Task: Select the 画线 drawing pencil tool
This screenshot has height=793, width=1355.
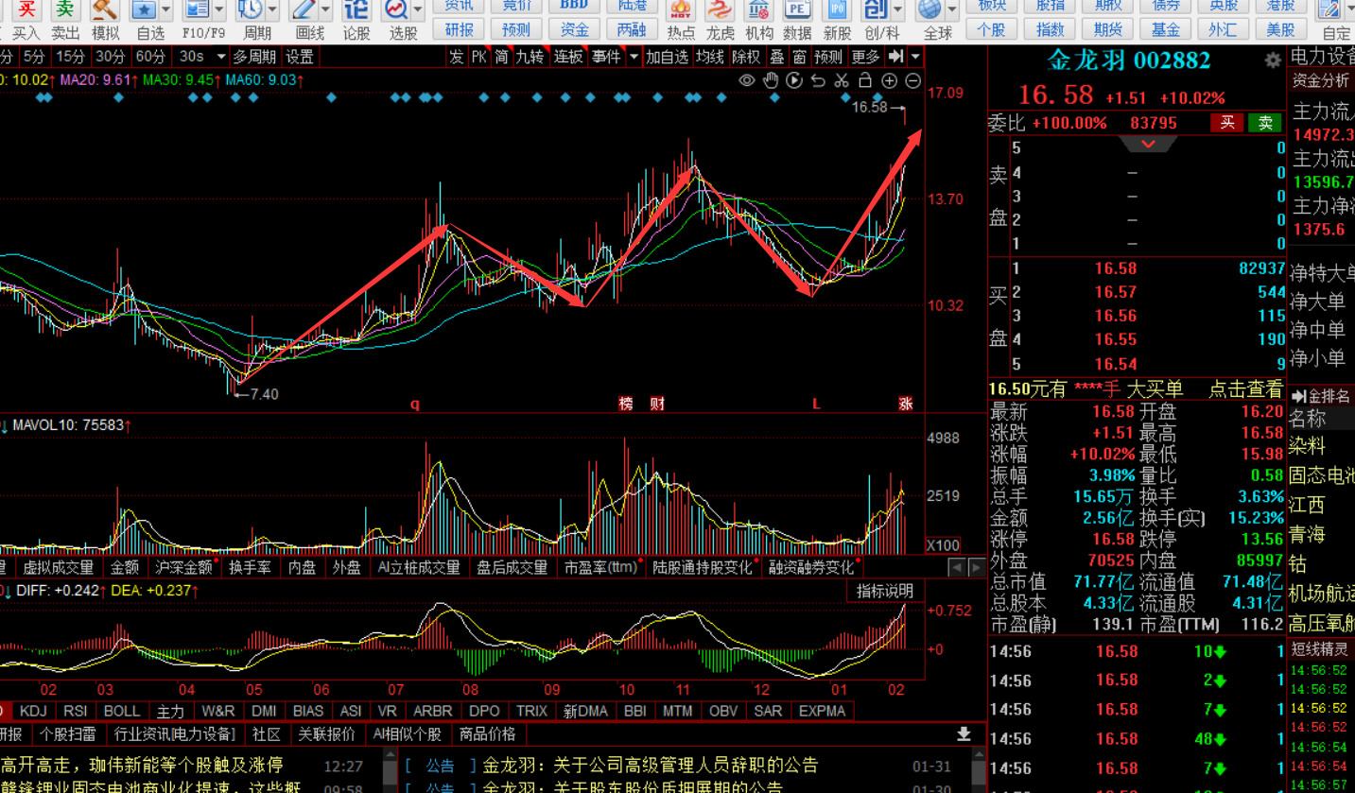Action: 303,10
